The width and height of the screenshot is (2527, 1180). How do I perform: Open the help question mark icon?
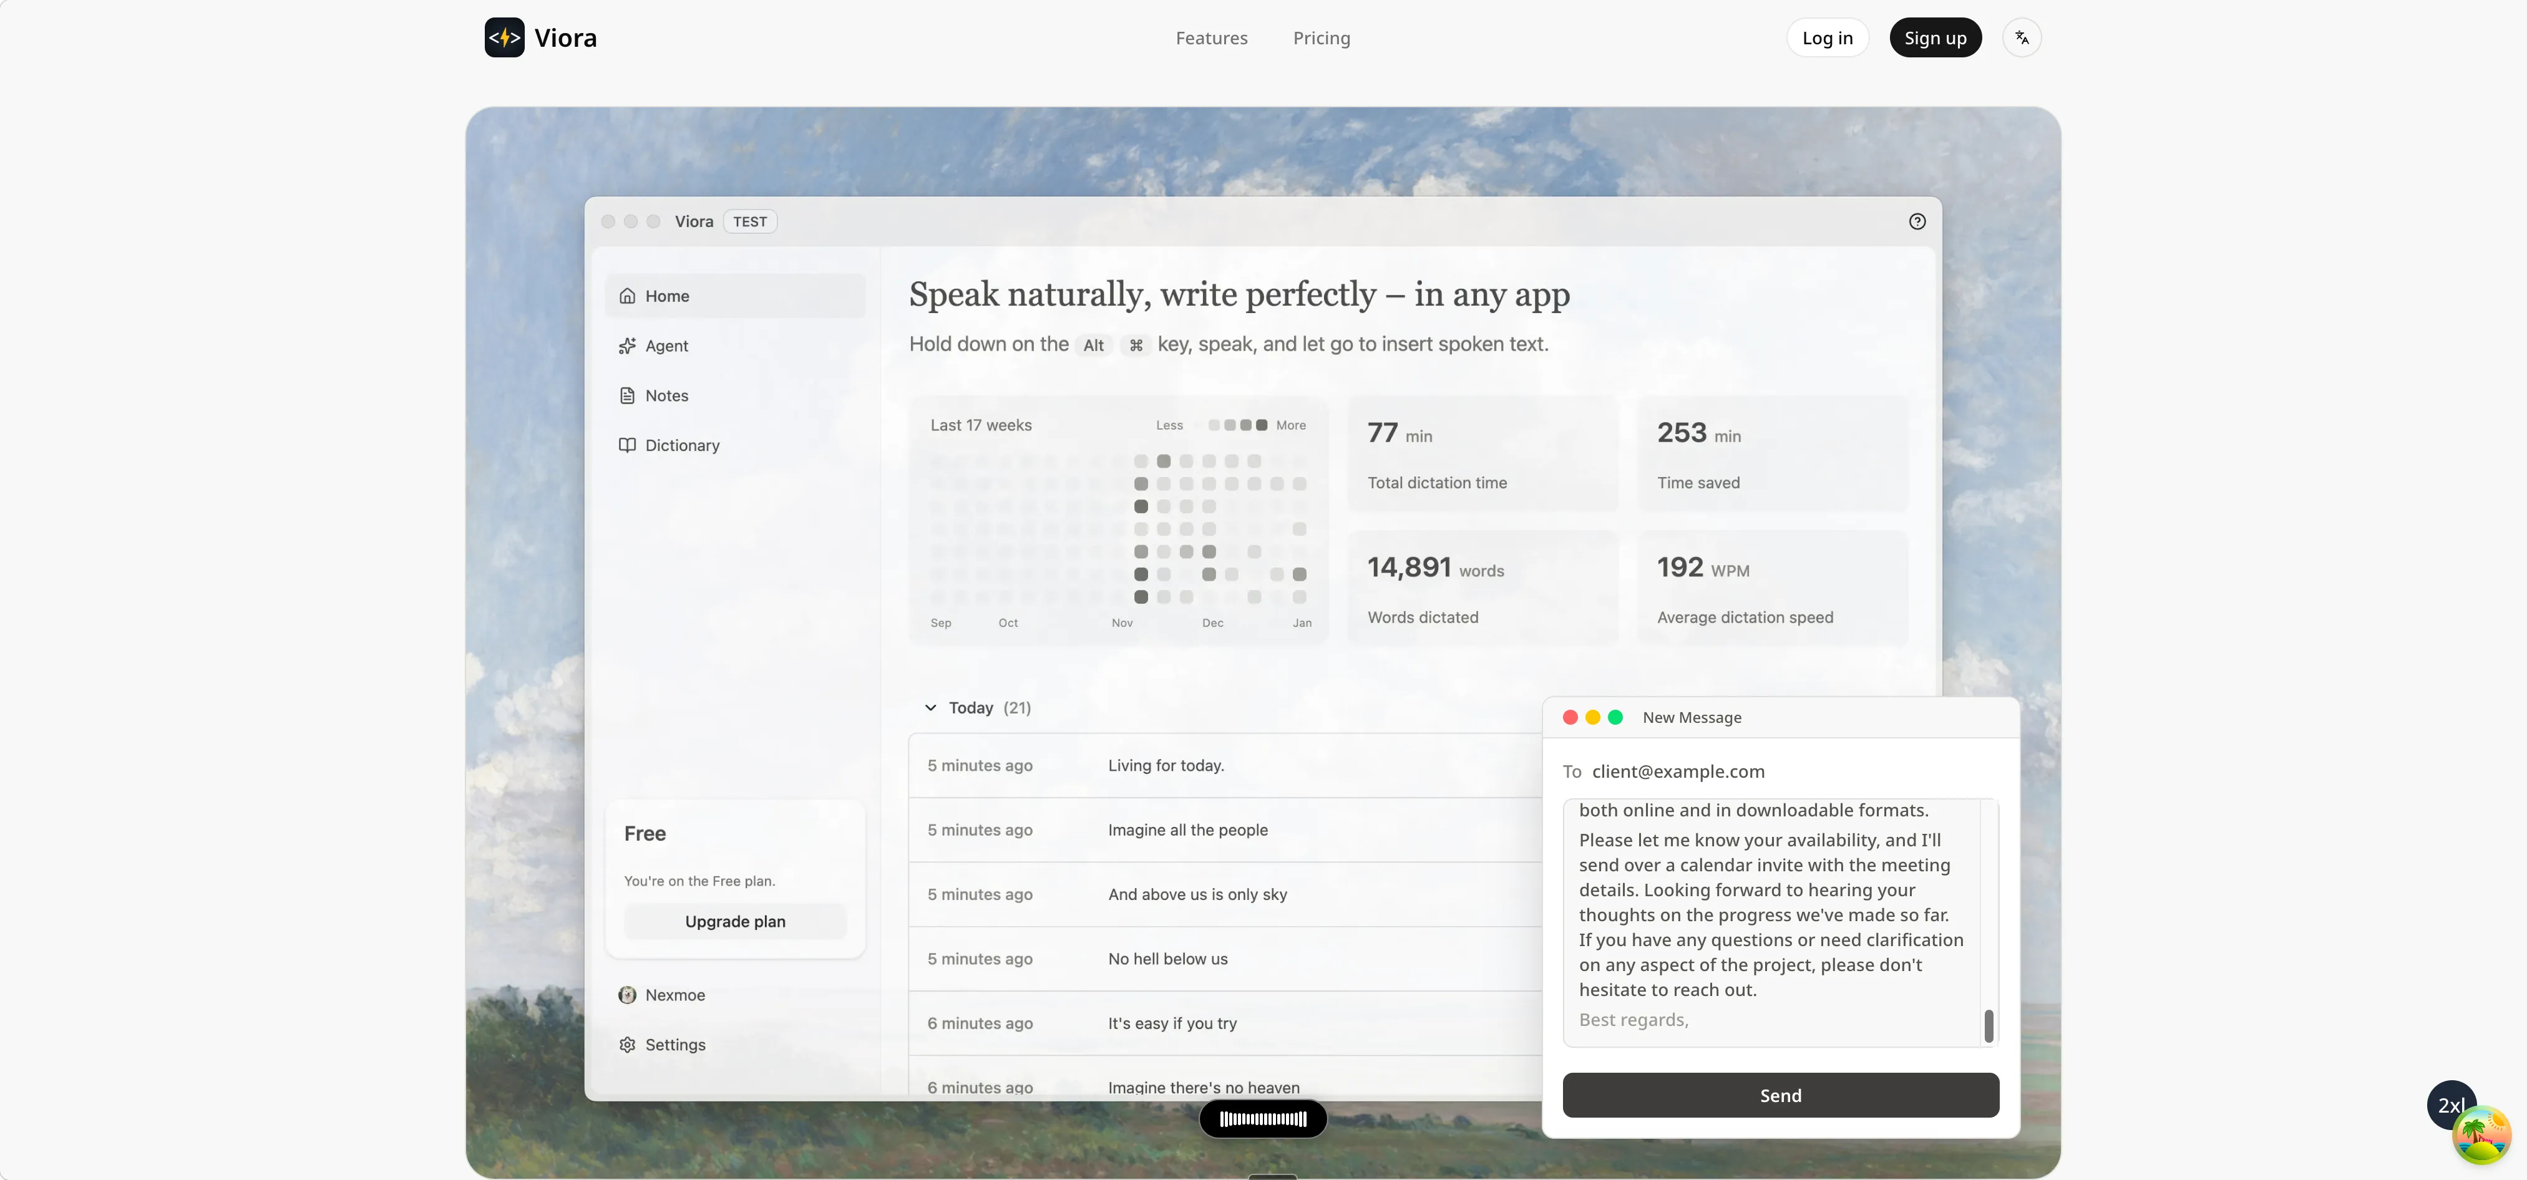click(1918, 221)
